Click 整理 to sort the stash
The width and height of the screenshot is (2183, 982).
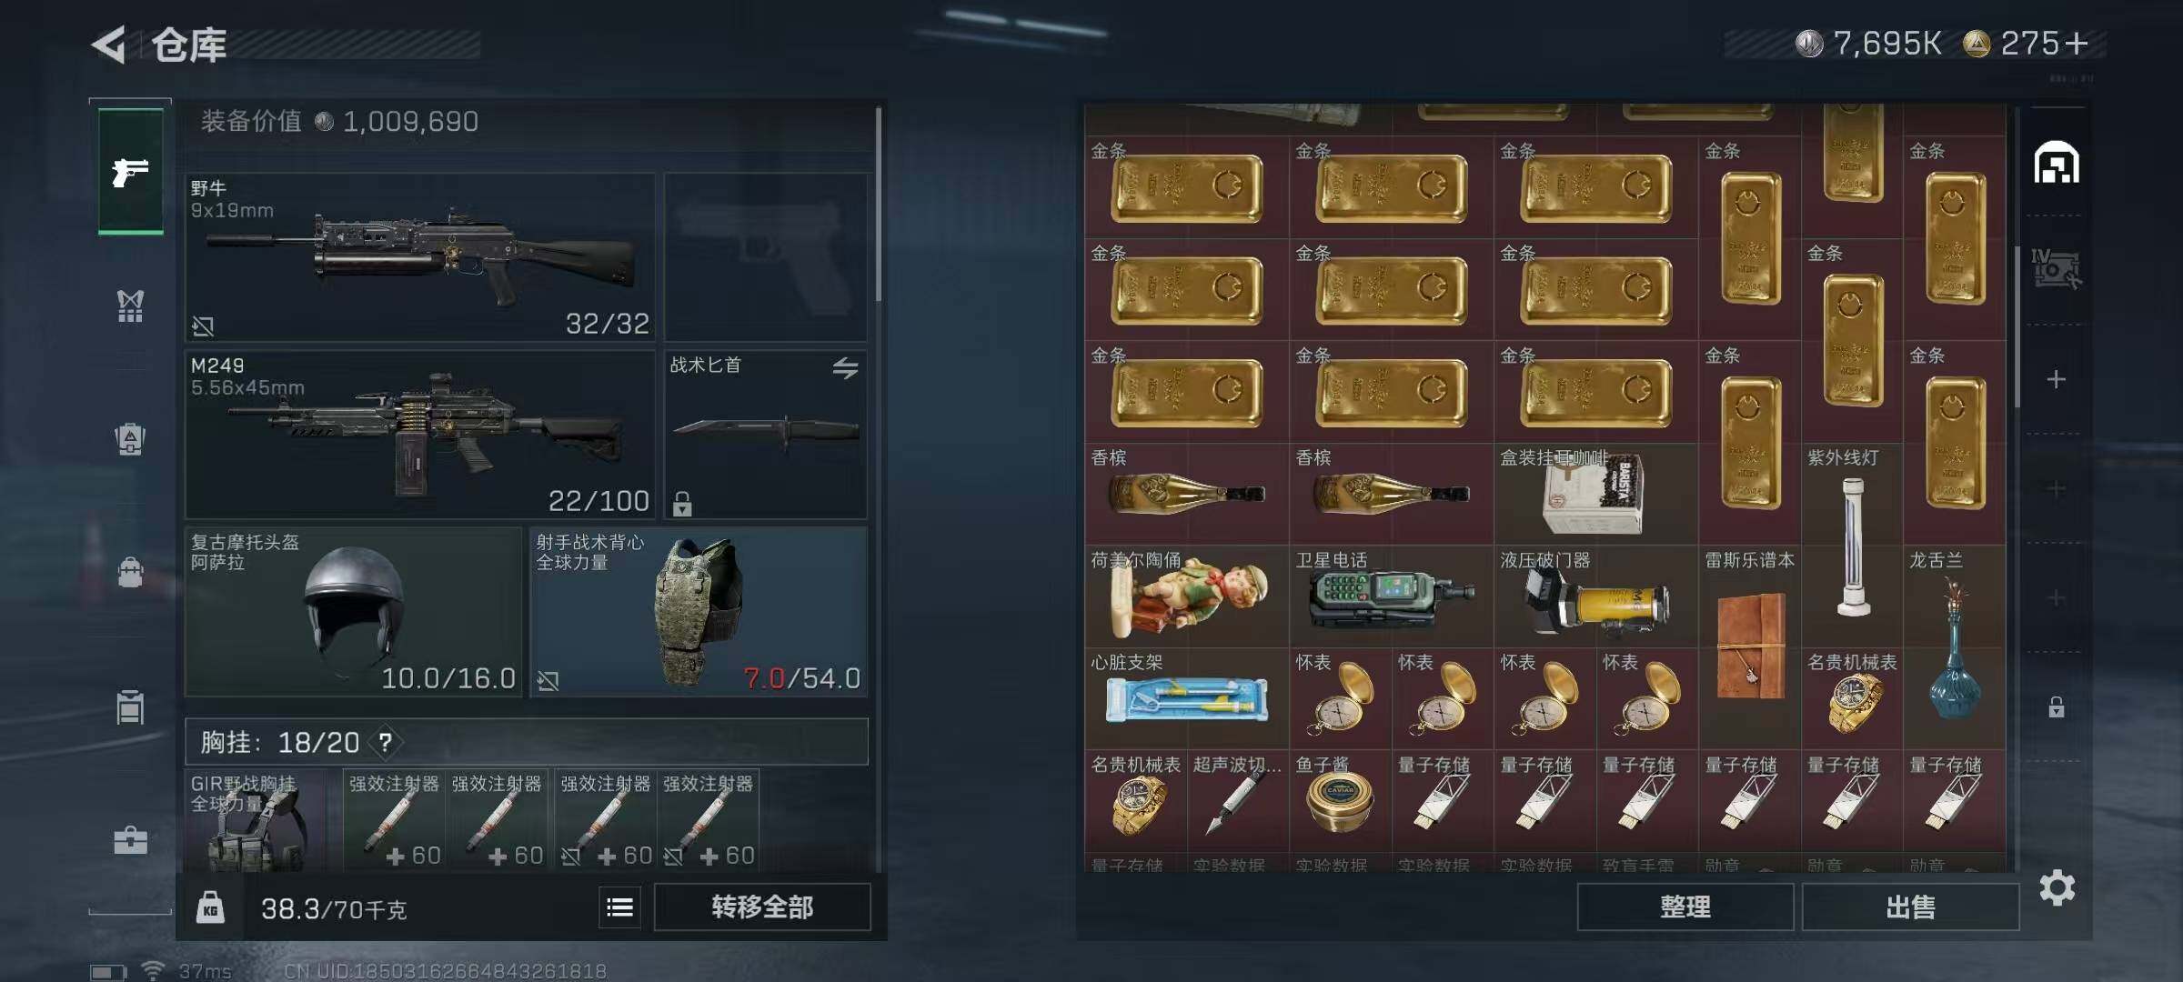pos(1685,907)
